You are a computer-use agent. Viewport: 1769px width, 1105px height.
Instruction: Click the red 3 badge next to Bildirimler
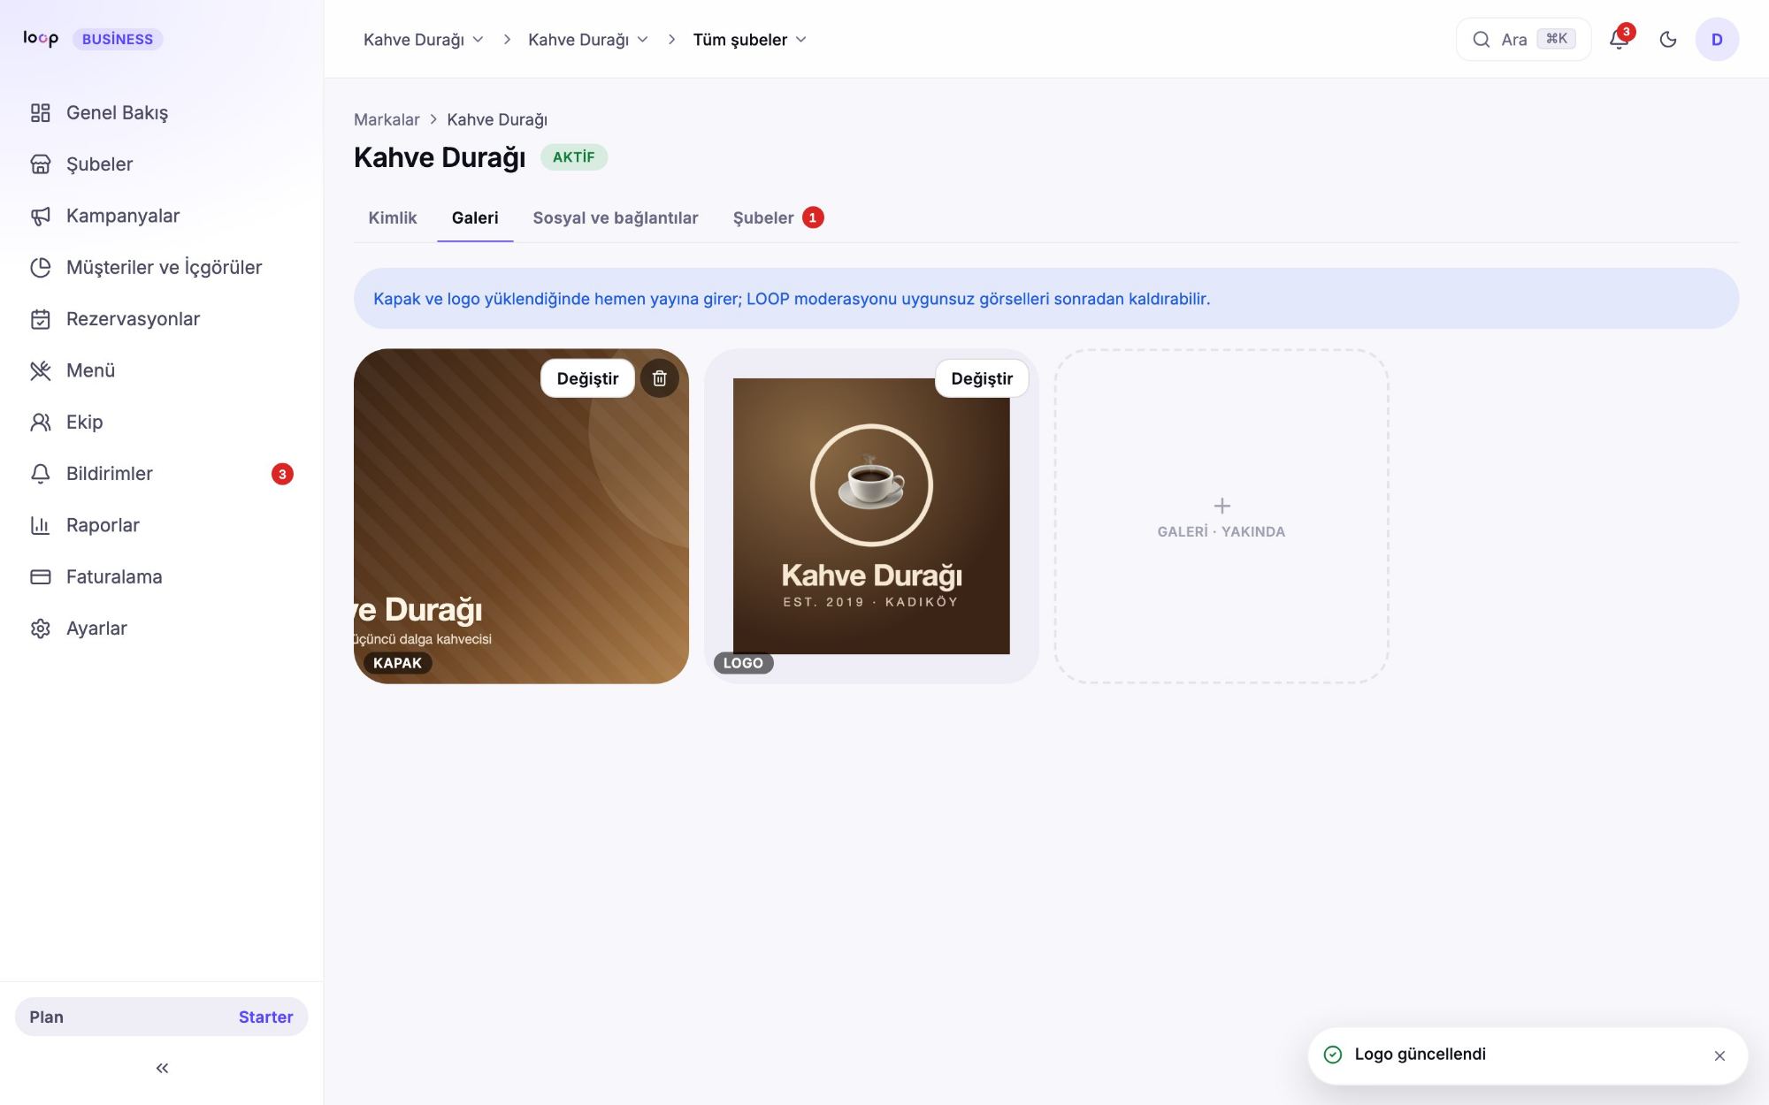coord(282,474)
